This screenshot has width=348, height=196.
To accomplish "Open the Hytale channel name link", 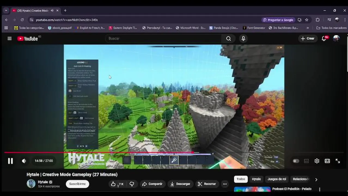I will click(43, 182).
